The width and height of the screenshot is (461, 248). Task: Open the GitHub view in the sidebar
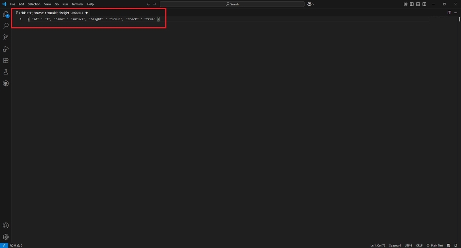point(5,83)
